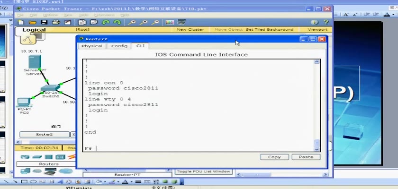The image size is (398, 189).
Task: Reset zoom with the middle magnifier icon
Action: (144, 22)
